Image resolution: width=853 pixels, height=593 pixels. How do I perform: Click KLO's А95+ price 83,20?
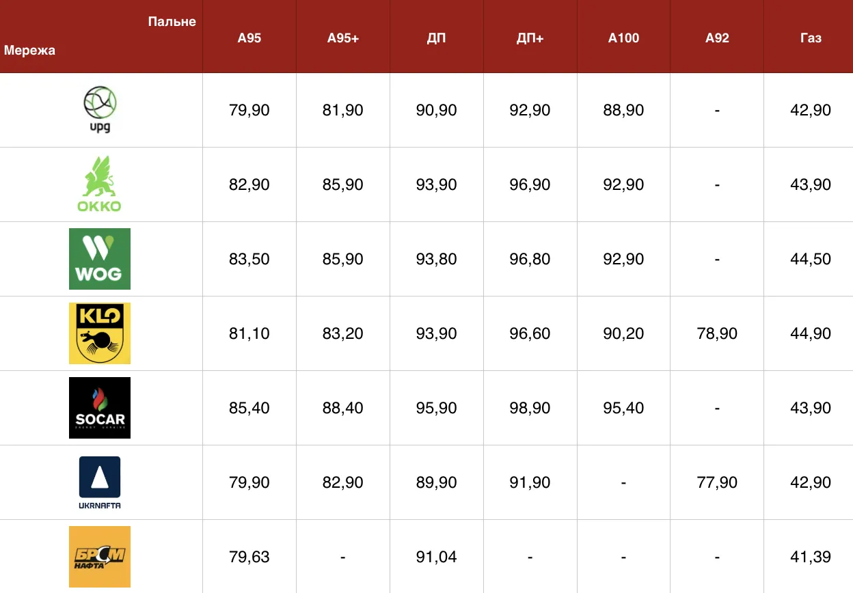click(x=343, y=333)
